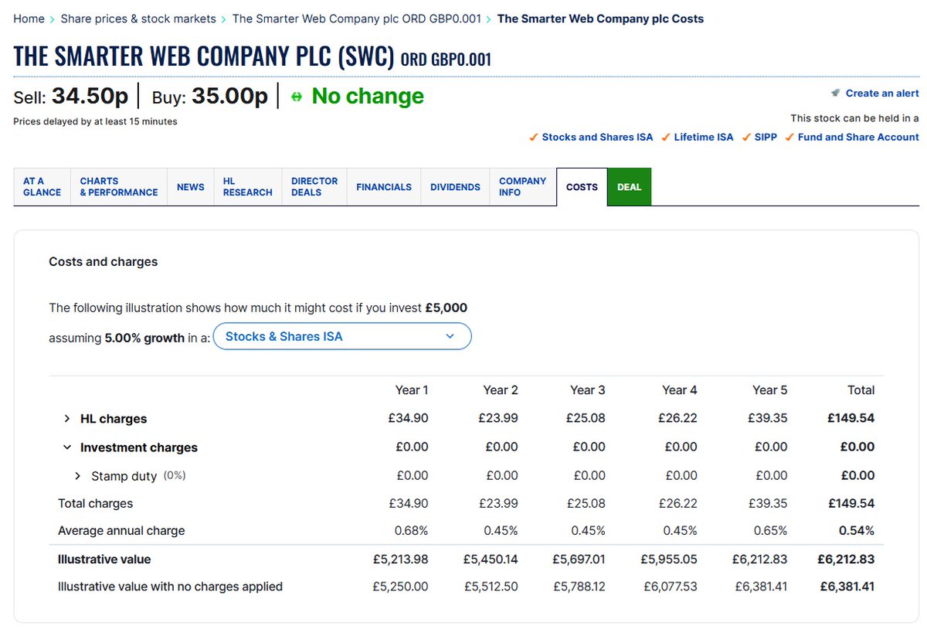Click illustrative value £5,213.98

[x=400, y=559]
